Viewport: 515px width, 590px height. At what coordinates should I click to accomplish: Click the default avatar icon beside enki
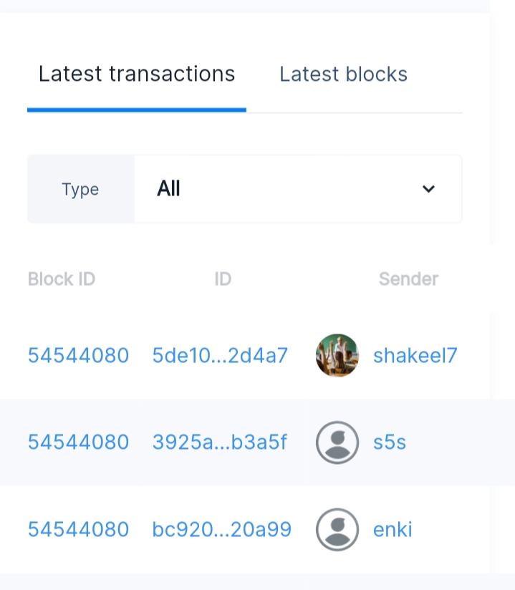[337, 530]
